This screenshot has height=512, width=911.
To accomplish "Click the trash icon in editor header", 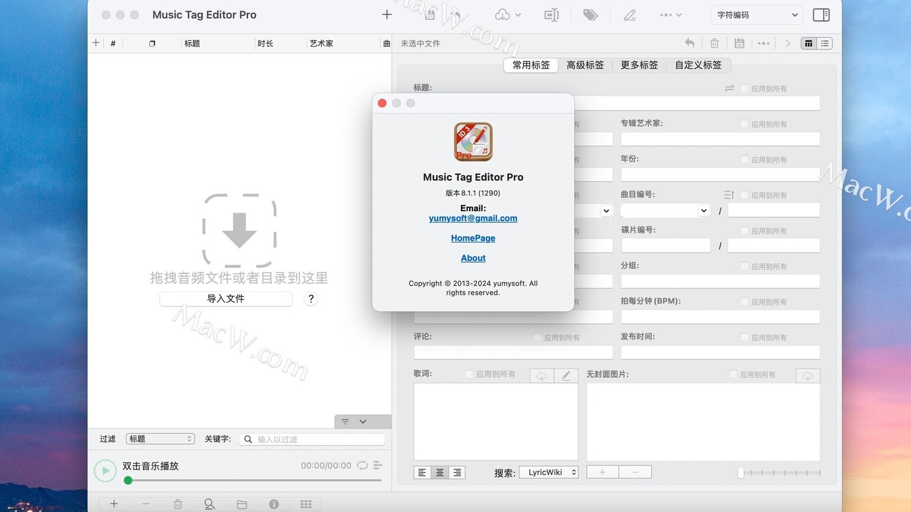I will click(715, 43).
